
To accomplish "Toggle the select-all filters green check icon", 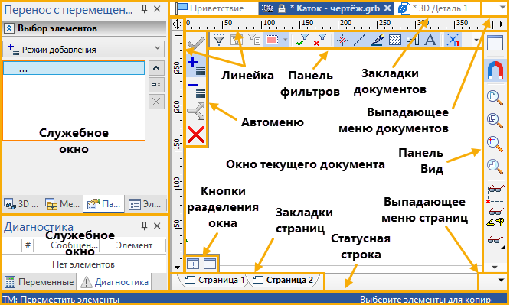I will coord(302,40).
